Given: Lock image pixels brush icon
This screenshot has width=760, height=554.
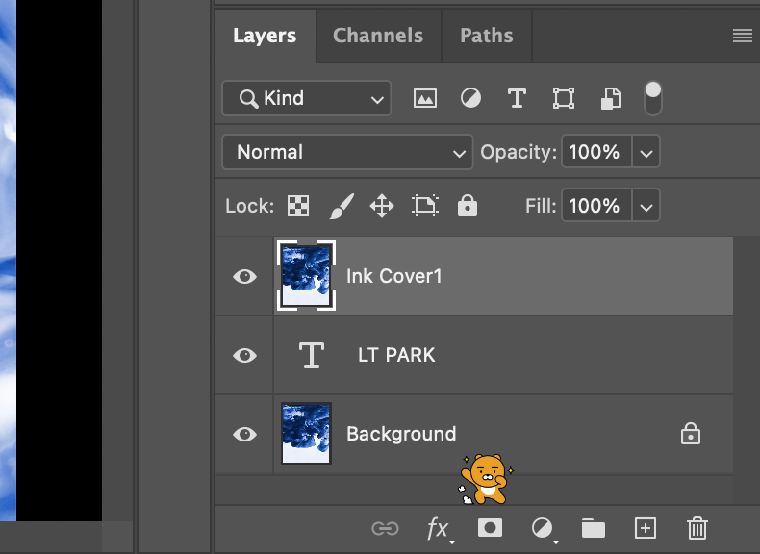Looking at the screenshot, I should (x=342, y=206).
